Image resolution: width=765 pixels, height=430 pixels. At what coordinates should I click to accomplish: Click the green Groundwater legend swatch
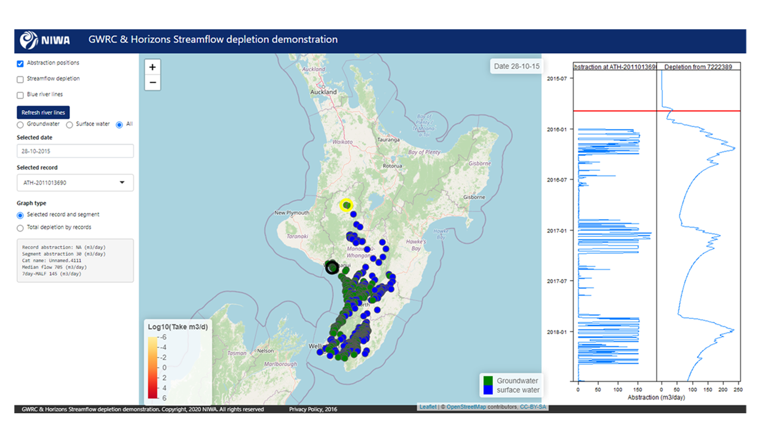(488, 380)
